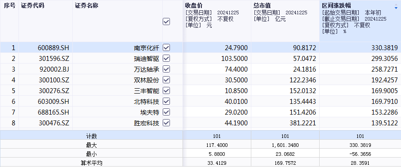This screenshot has height=167, width=401.
Task: Select closing price 103.5000
Action: pyautogui.click(x=234, y=59)
